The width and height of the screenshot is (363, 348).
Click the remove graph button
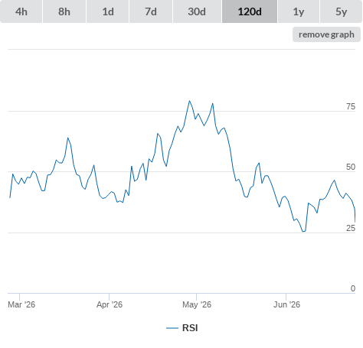pyautogui.click(x=326, y=34)
